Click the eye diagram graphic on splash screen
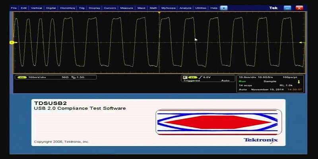Viewport: 318px width, 159px height. click(219, 122)
